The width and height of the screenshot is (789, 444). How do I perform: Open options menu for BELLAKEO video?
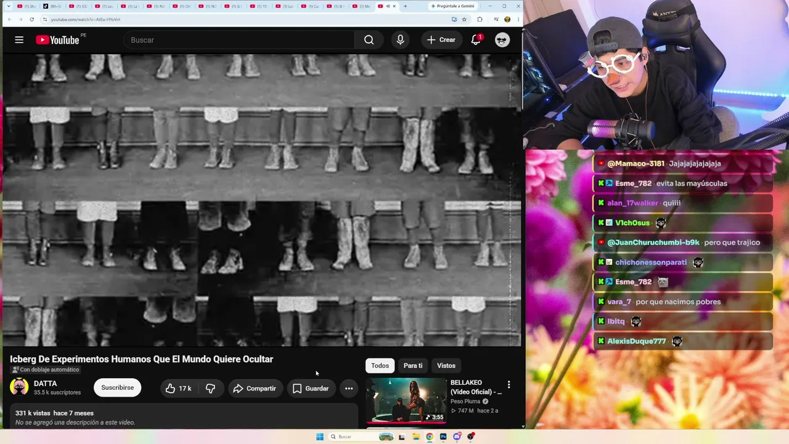point(509,384)
